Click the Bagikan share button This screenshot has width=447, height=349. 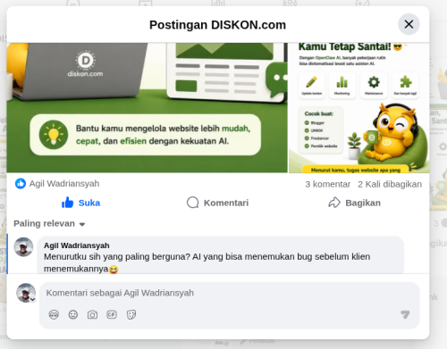tap(354, 203)
